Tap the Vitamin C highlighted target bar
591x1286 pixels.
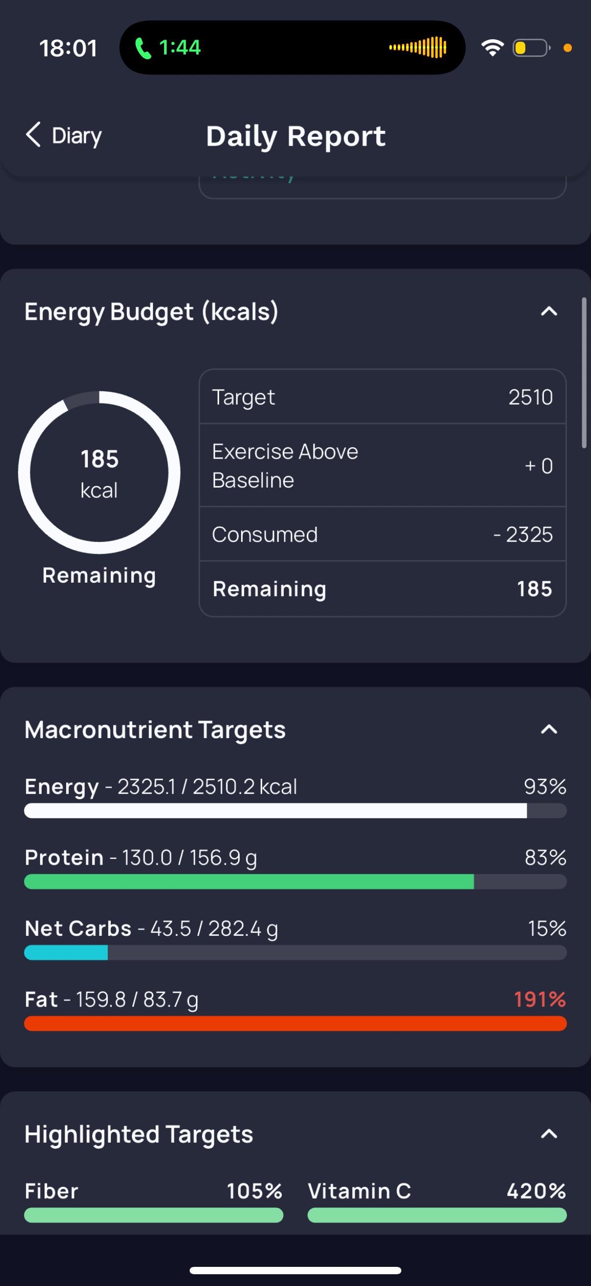coord(437,1214)
